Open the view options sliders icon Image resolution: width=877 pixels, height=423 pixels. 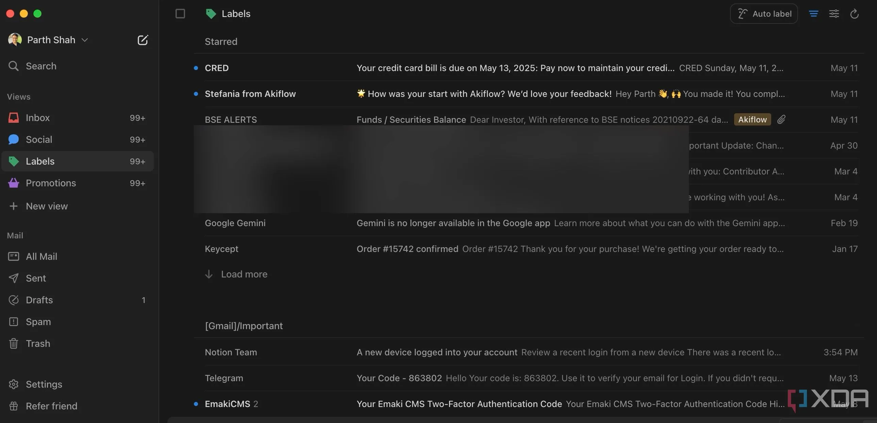pyautogui.click(x=834, y=14)
